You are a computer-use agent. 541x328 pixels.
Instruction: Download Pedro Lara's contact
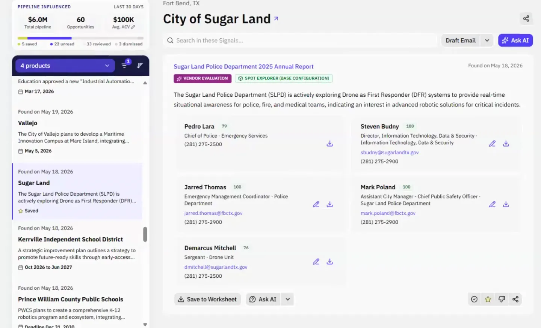[329, 144]
